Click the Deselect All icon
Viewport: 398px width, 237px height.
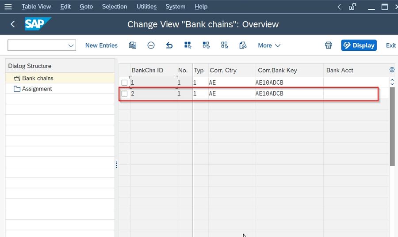pos(225,45)
